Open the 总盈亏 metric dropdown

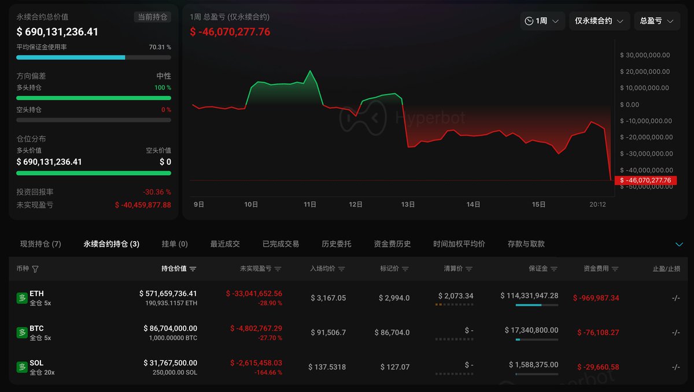[x=657, y=21]
